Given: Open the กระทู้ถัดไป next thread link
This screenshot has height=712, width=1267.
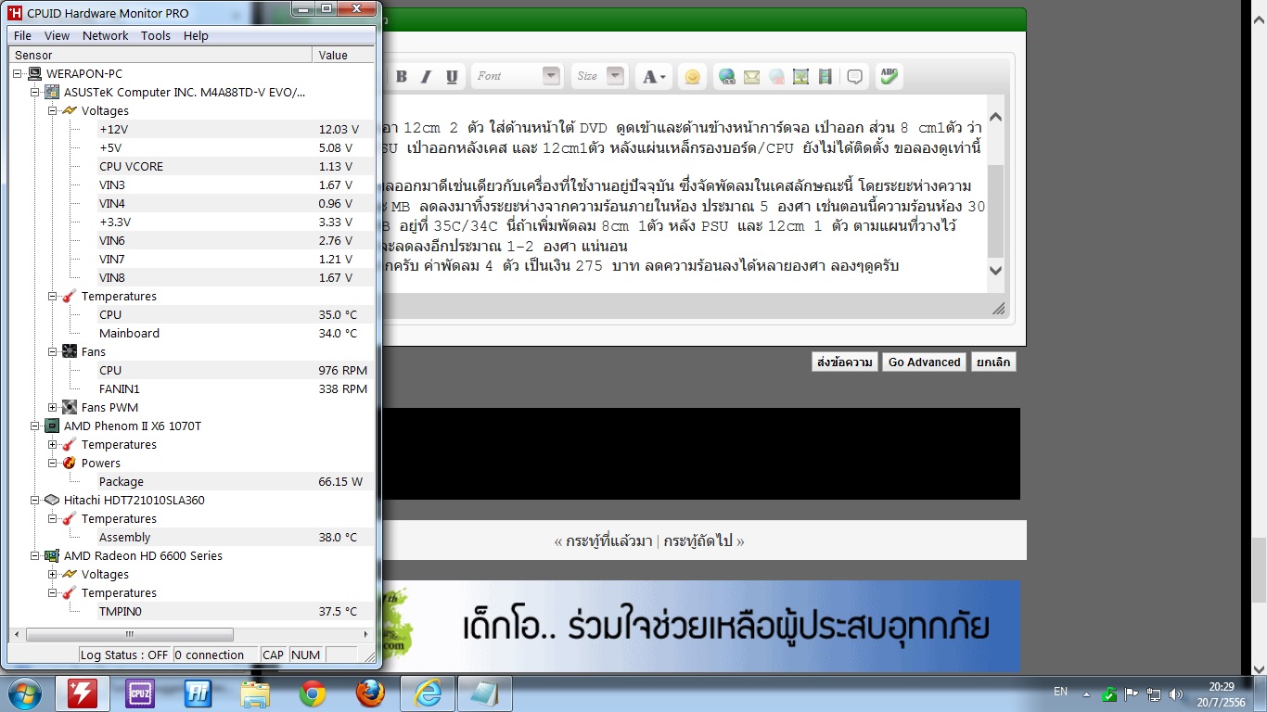Looking at the screenshot, I should tap(697, 540).
